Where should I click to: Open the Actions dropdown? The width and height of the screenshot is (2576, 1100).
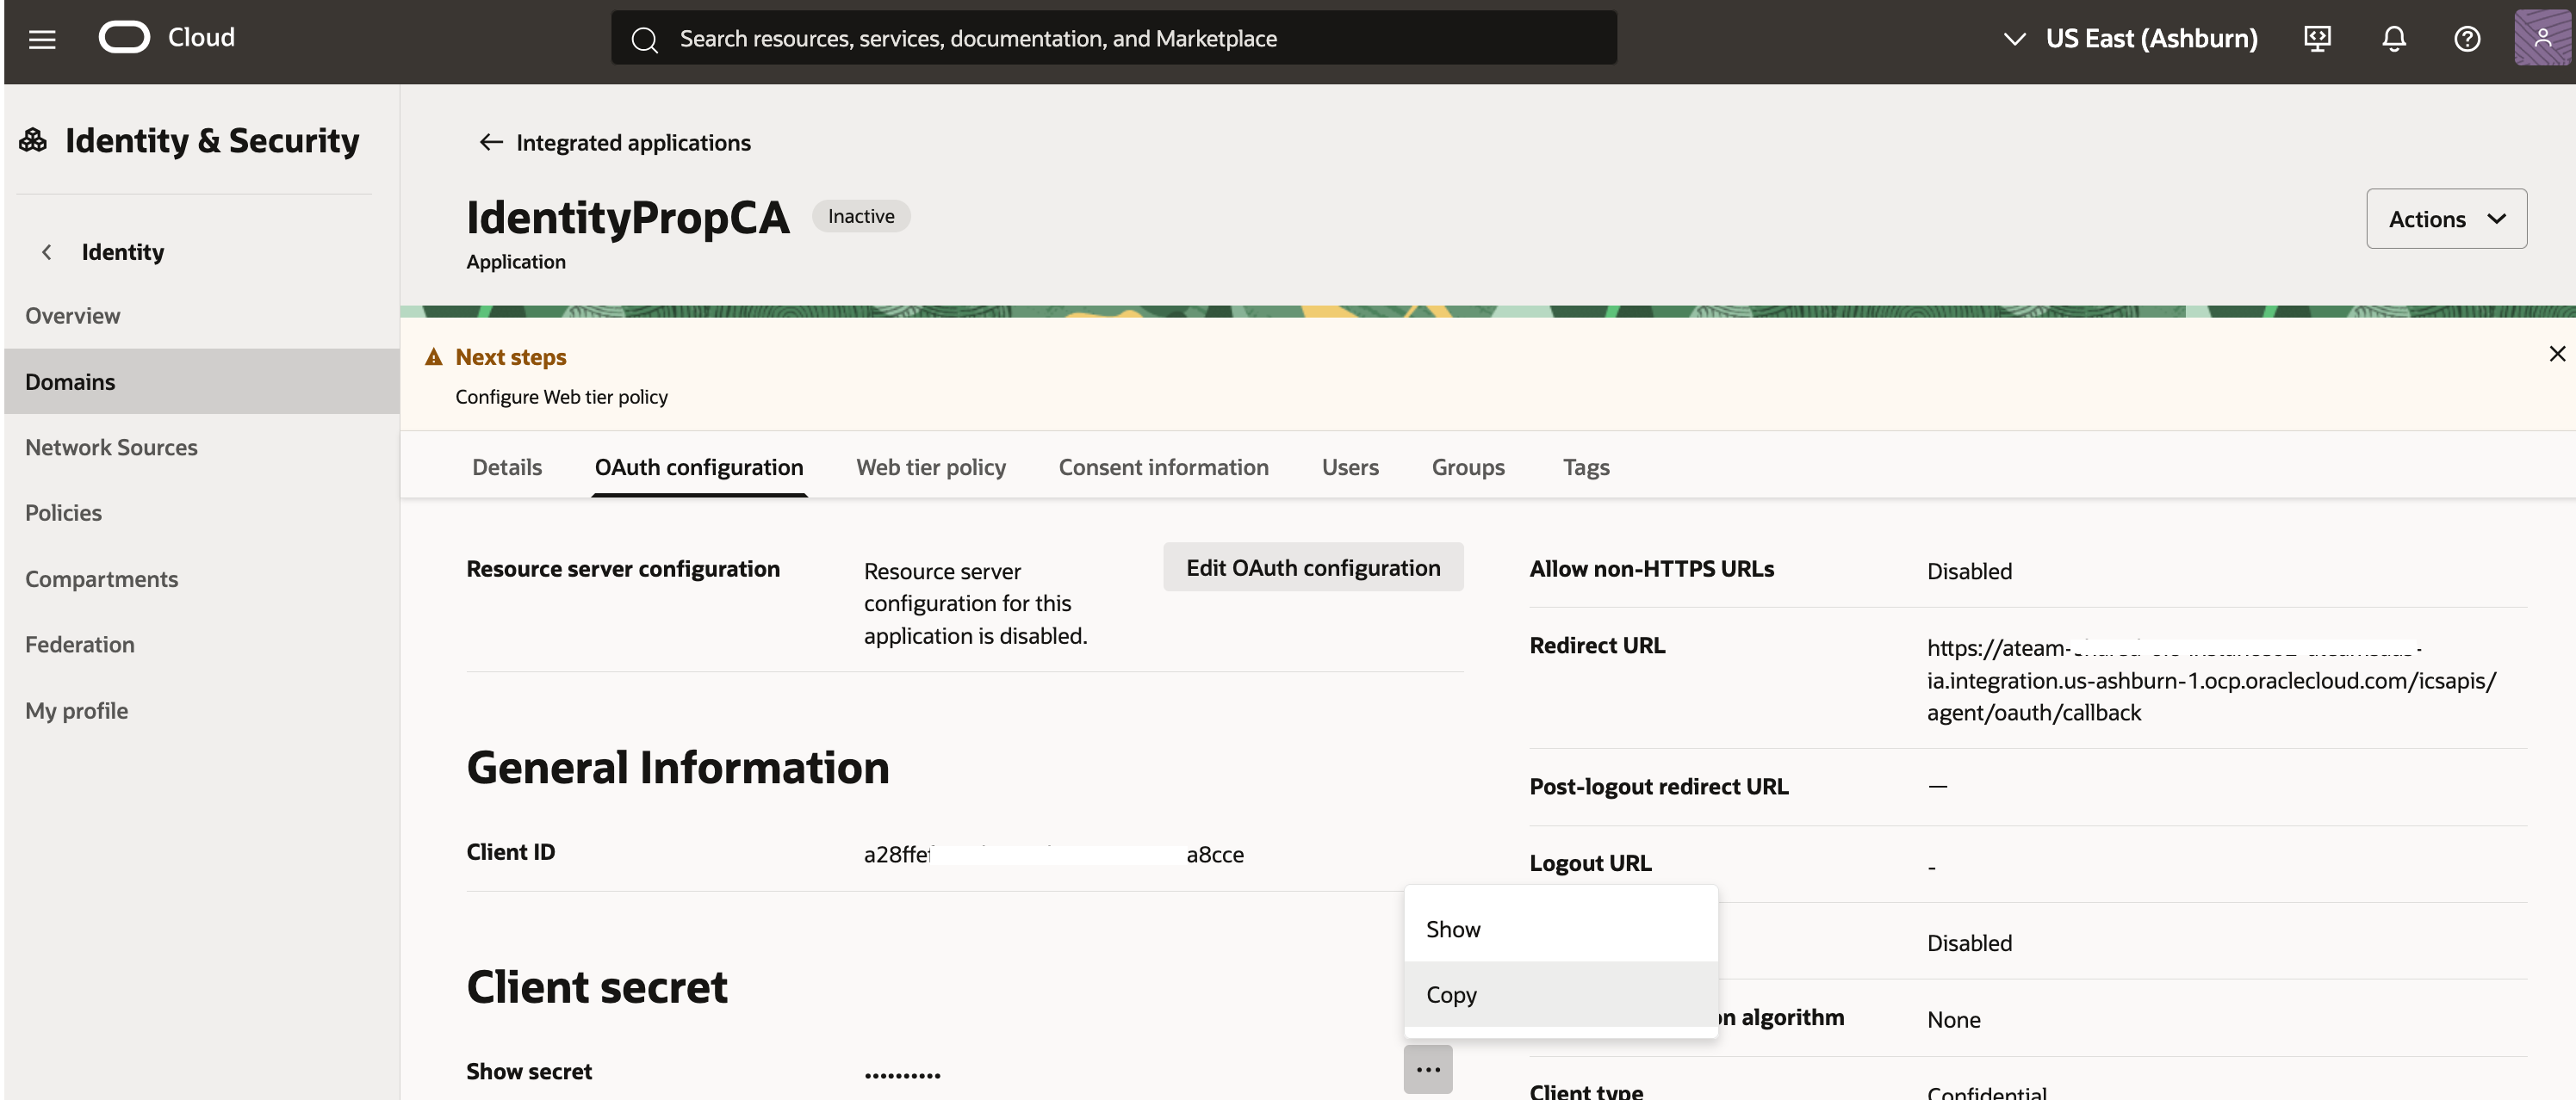(2446, 218)
